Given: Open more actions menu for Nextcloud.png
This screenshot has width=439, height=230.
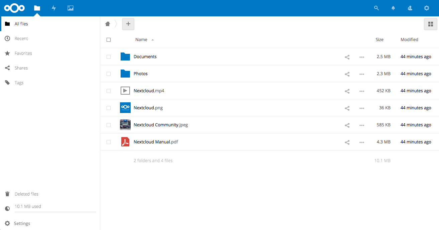Looking at the screenshot, I should [x=361, y=108].
